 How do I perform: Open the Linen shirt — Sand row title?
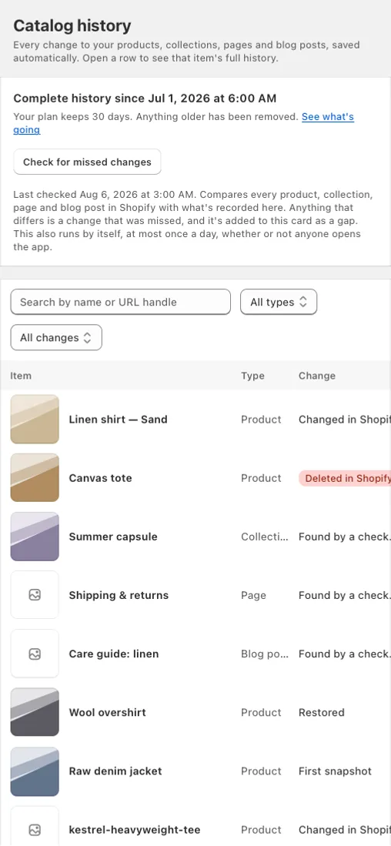coord(118,420)
